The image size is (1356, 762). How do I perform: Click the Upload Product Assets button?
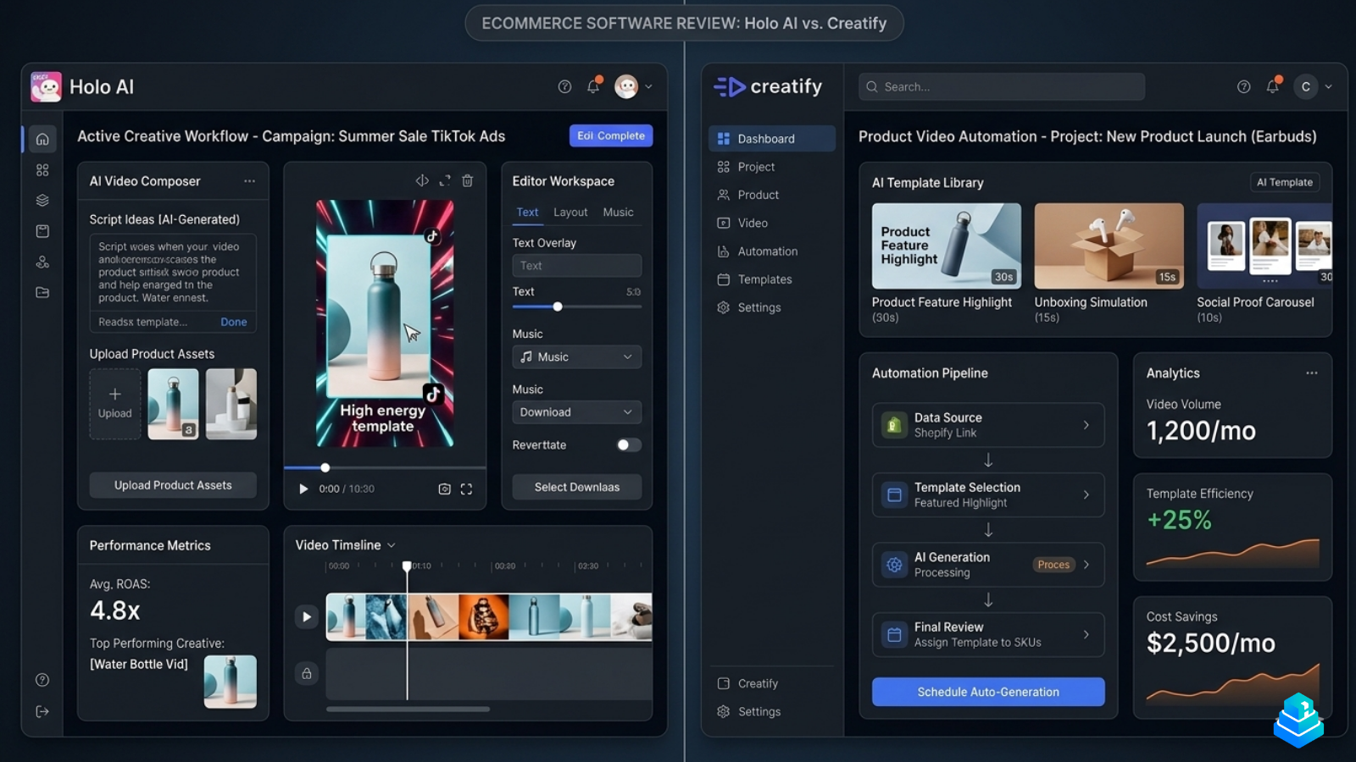click(173, 485)
